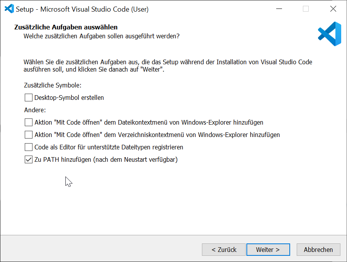Continue with the Weiter > button
347x262 pixels.
268,250
